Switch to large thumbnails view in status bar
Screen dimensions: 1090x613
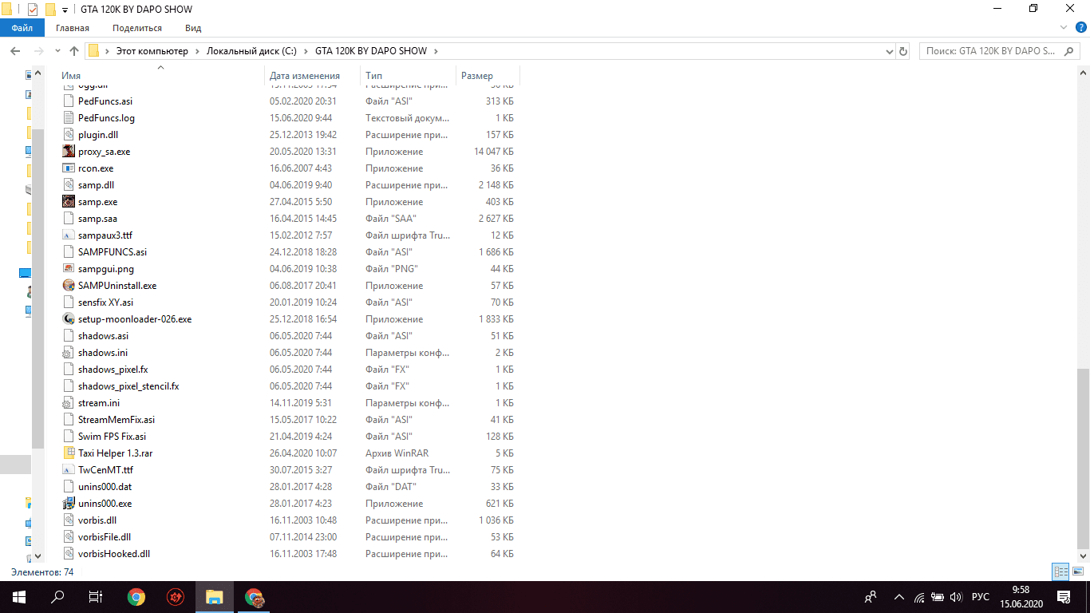(1077, 571)
